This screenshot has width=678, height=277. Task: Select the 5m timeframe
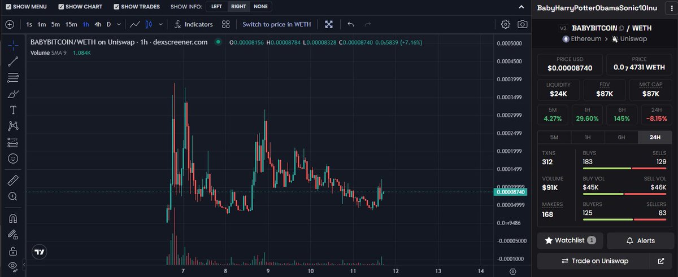point(55,24)
